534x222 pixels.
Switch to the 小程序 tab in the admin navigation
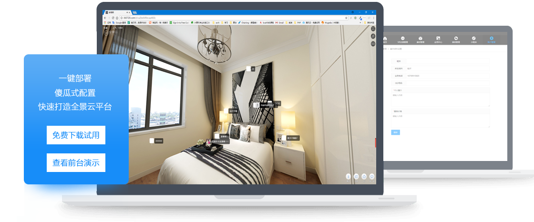point(473,40)
